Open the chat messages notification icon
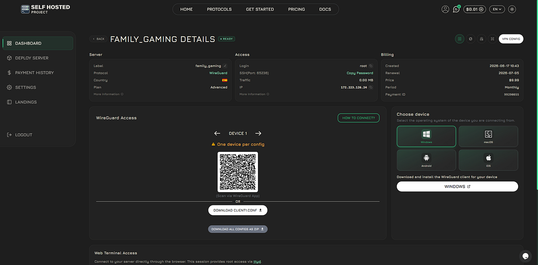This screenshot has width=538, height=265. coord(456,9)
